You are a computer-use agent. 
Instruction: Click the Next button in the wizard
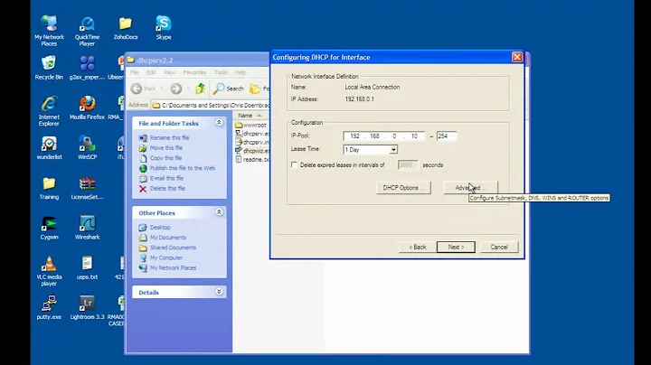456,248
